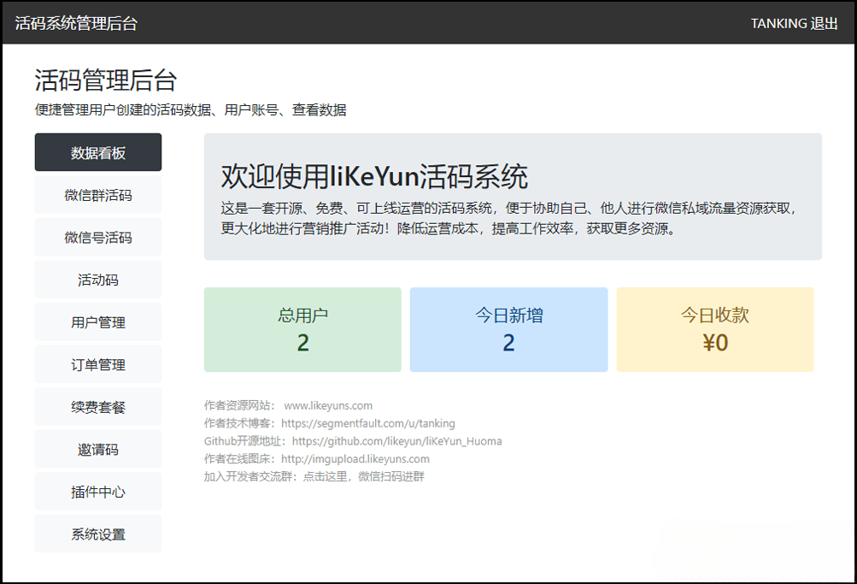Open the 订单管理 order management page
This screenshot has height=584, width=857.
coord(97,364)
